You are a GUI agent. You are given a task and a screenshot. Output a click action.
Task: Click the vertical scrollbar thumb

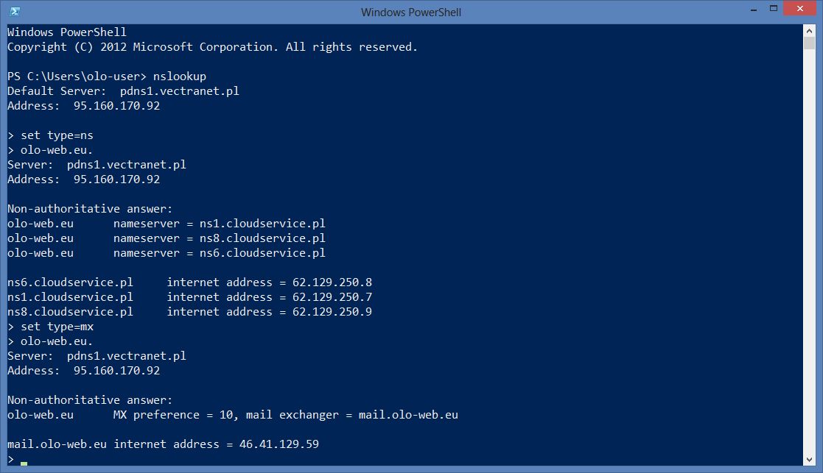(809, 43)
